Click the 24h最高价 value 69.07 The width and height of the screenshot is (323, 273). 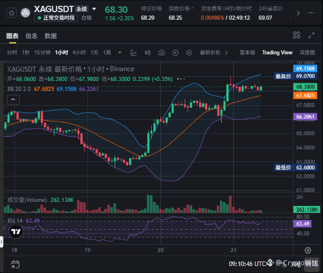click(x=265, y=18)
